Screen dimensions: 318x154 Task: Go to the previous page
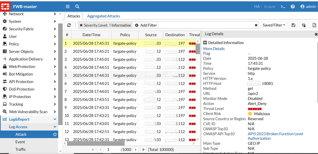(100, 150)
